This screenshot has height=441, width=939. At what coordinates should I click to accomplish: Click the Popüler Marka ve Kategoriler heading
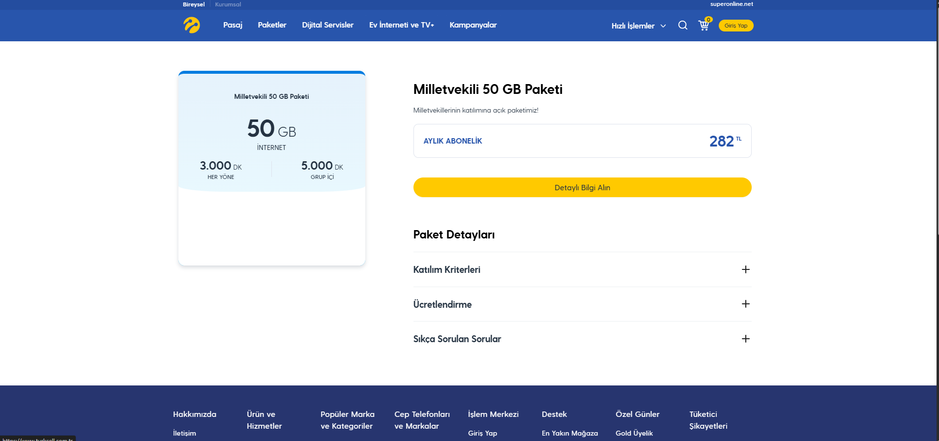pos(348,420)
